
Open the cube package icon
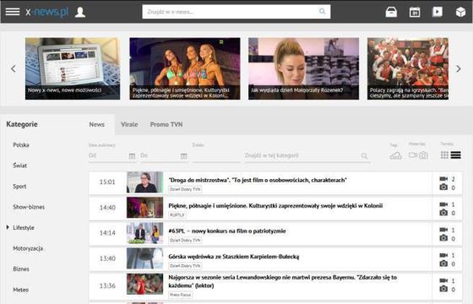pos(460,12)
